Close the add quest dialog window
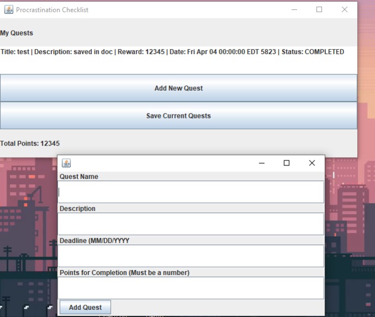Image resolution: width=375 pixels, height=317 pixels. (312, 163)
